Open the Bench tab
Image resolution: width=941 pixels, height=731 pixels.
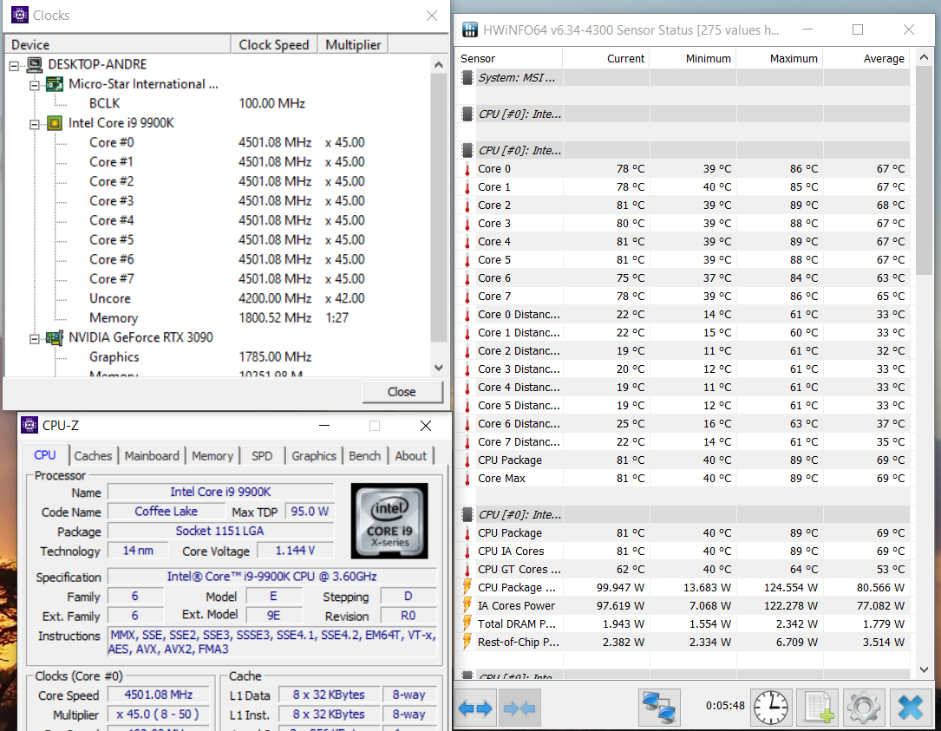[x=365, y=456]
